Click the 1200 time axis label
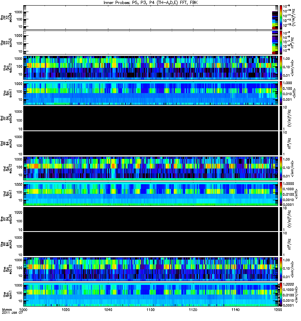301x321 pixels. tap(278, 310)
